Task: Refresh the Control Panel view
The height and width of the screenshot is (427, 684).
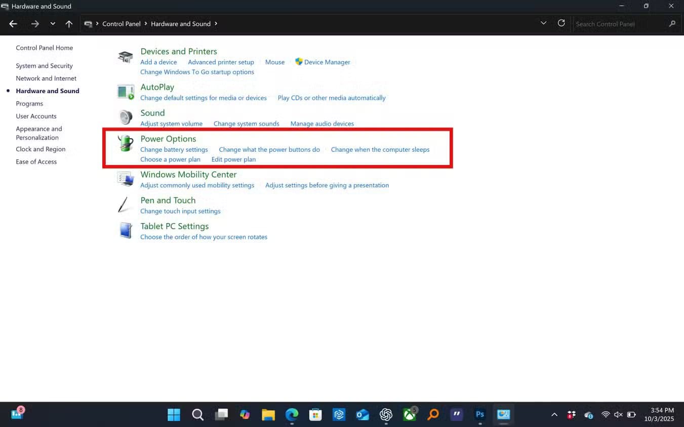Action: pyautogui.click(x=561, y=23)
